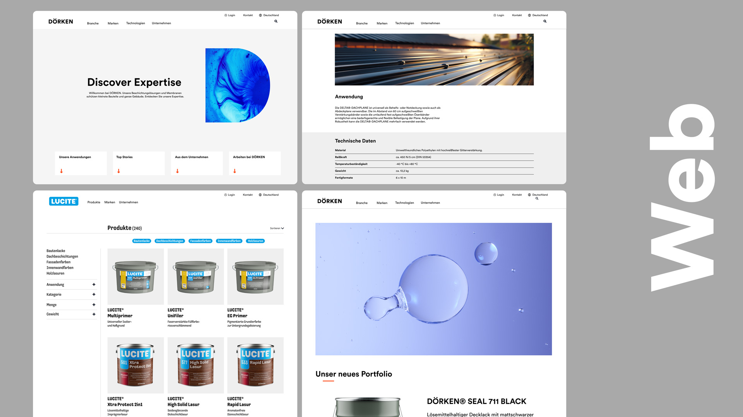Select Dachbeschichtungen in the sidebar category list
Viewport: 743px width, 417px height.
click(x=62, y=256)
